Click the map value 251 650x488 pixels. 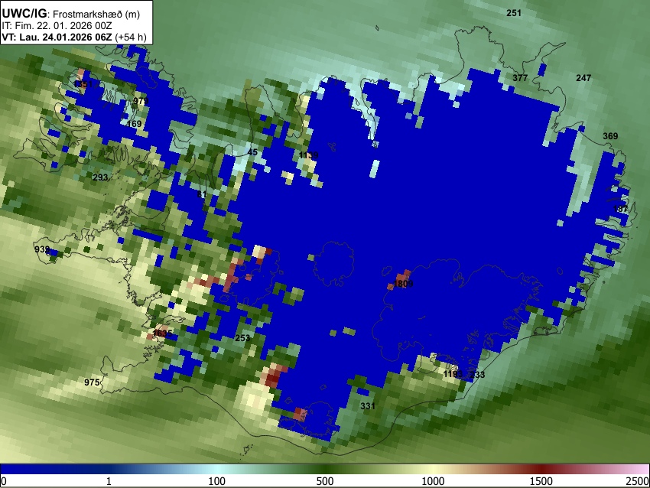pyautogui.click(x=514, y=13)
